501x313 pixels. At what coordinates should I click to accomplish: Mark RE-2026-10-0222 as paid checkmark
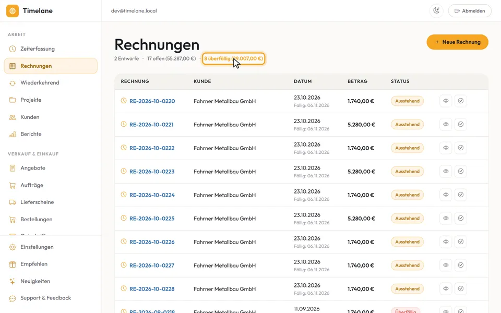click(461, 148)
